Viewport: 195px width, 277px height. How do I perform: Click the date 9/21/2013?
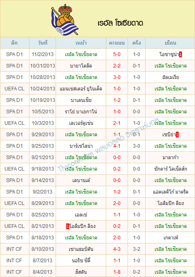tap(43, 158)
